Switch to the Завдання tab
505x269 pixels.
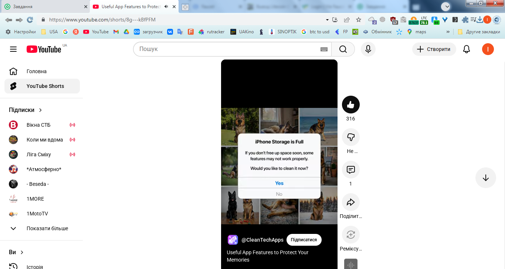point(44,7)
